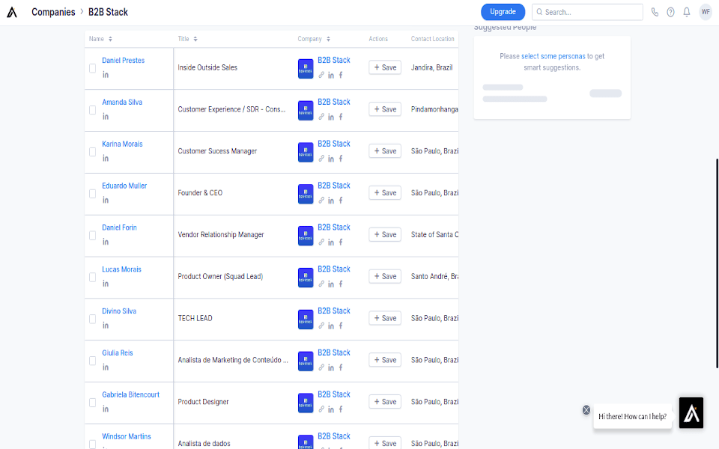The height and width of the screenshot is (449, 719).
Task: Sort by the Name column arrow
Action: 111,39
